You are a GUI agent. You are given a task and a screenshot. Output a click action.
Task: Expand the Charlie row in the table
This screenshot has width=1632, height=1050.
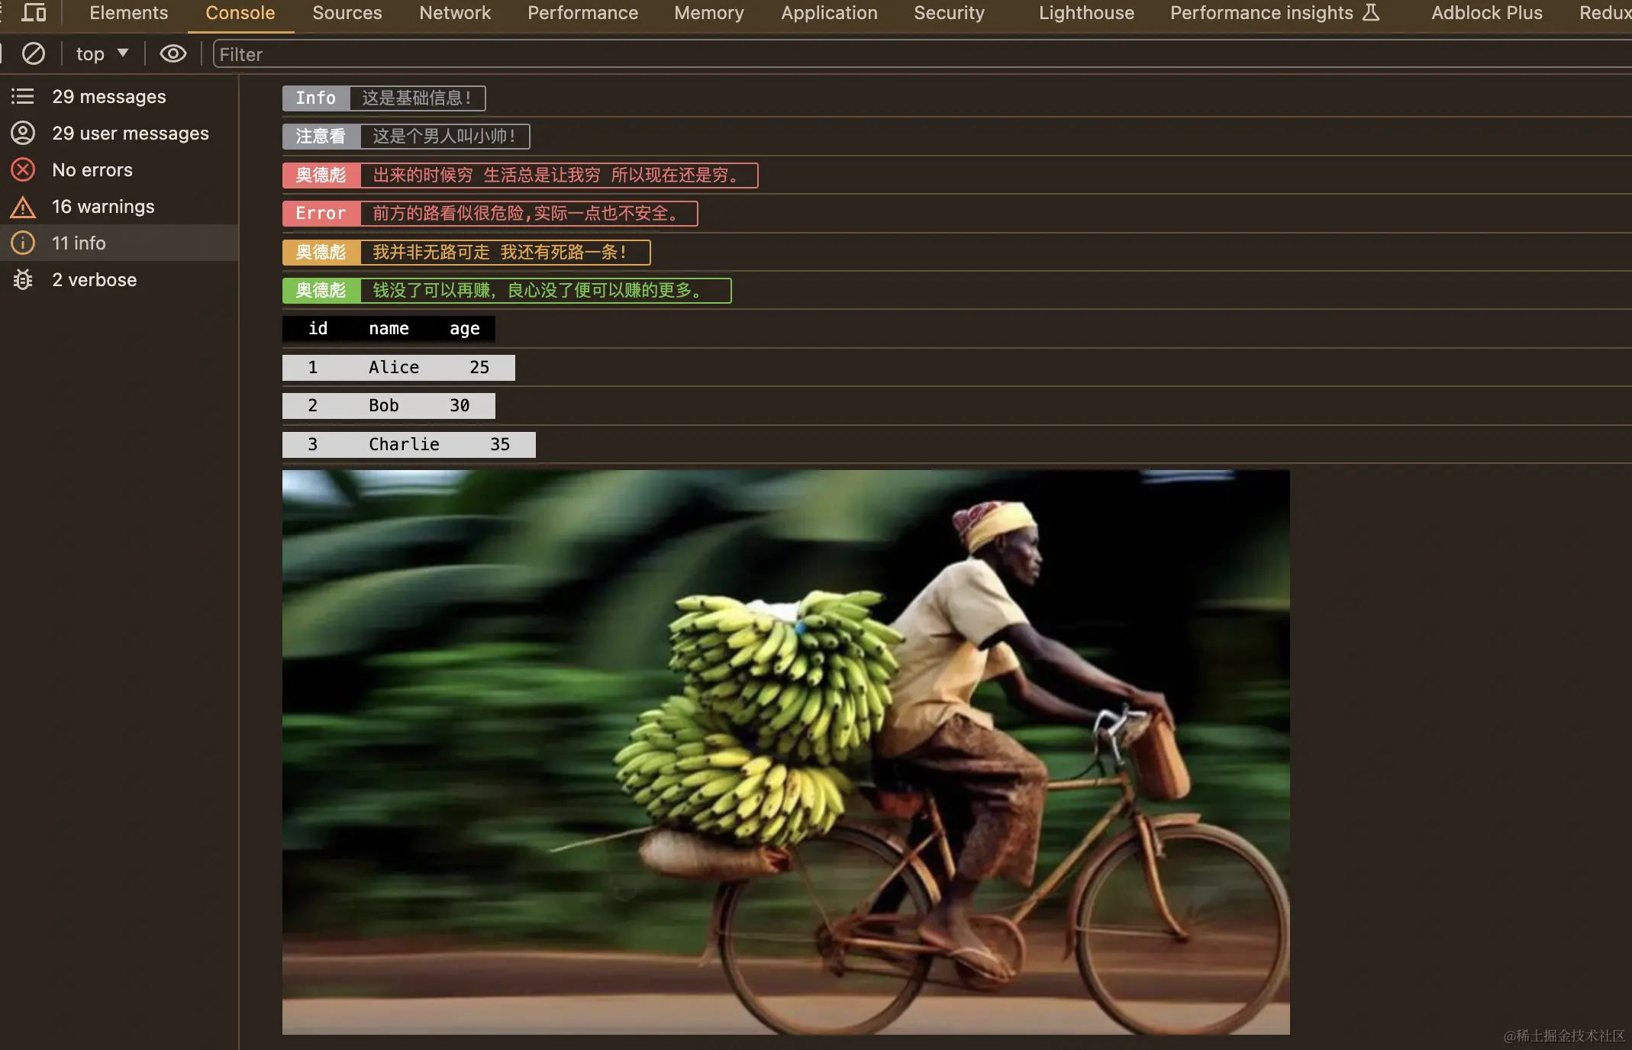click(x=408, y=444)
